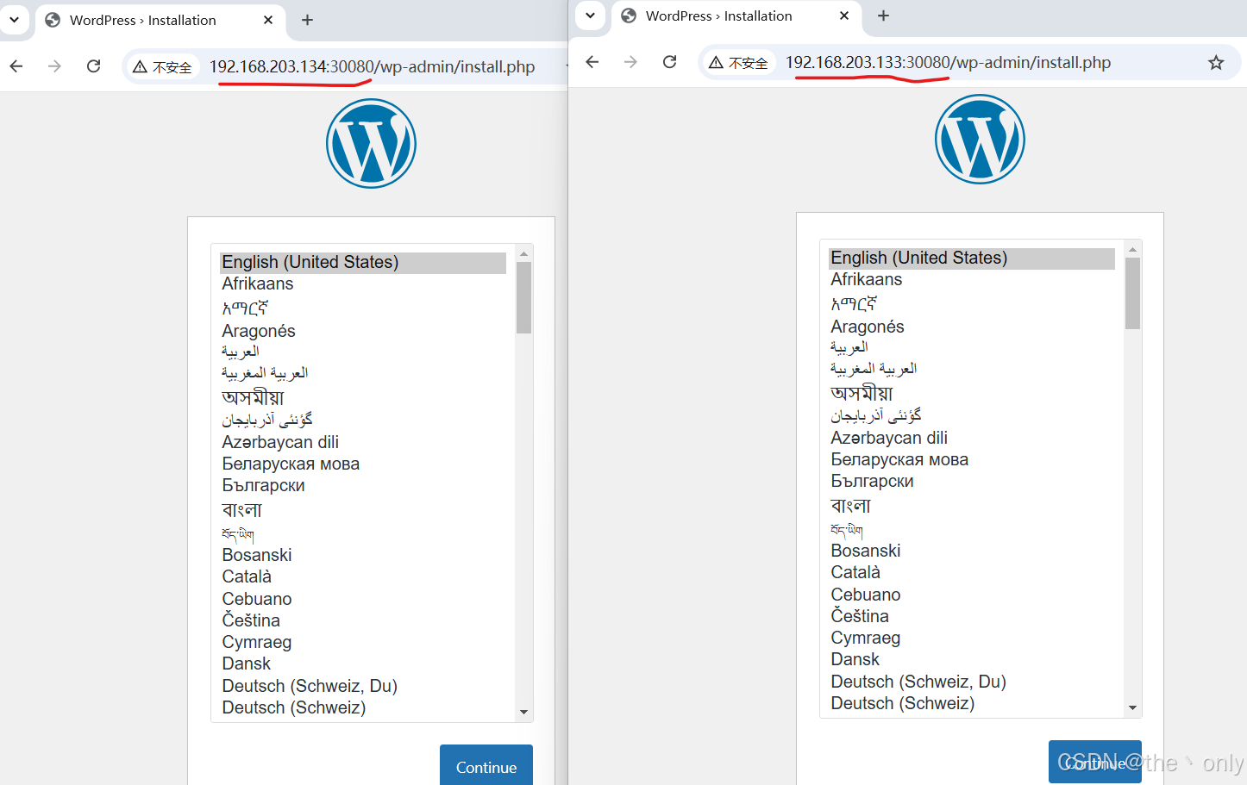Select Dansk in right language list
The height and width of the screenshot is (785, 1247).
pyautogui.click(x=972, y=659)
